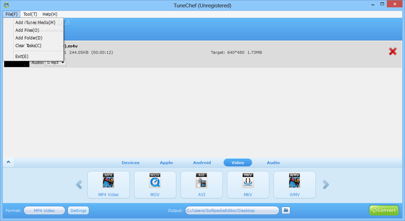This screenshot has width=405, height=221.
Task: Choose Add Folder(D) from File menu
Action: click(29, 38)
